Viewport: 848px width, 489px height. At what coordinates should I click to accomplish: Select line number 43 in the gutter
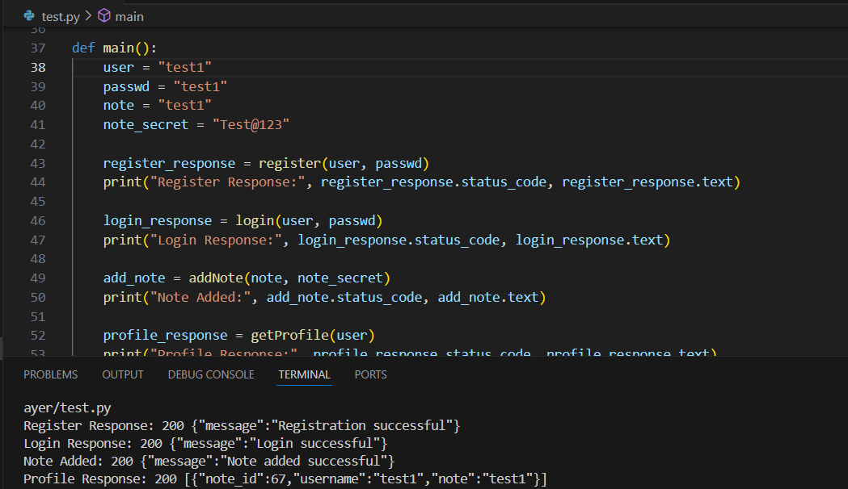38,163
